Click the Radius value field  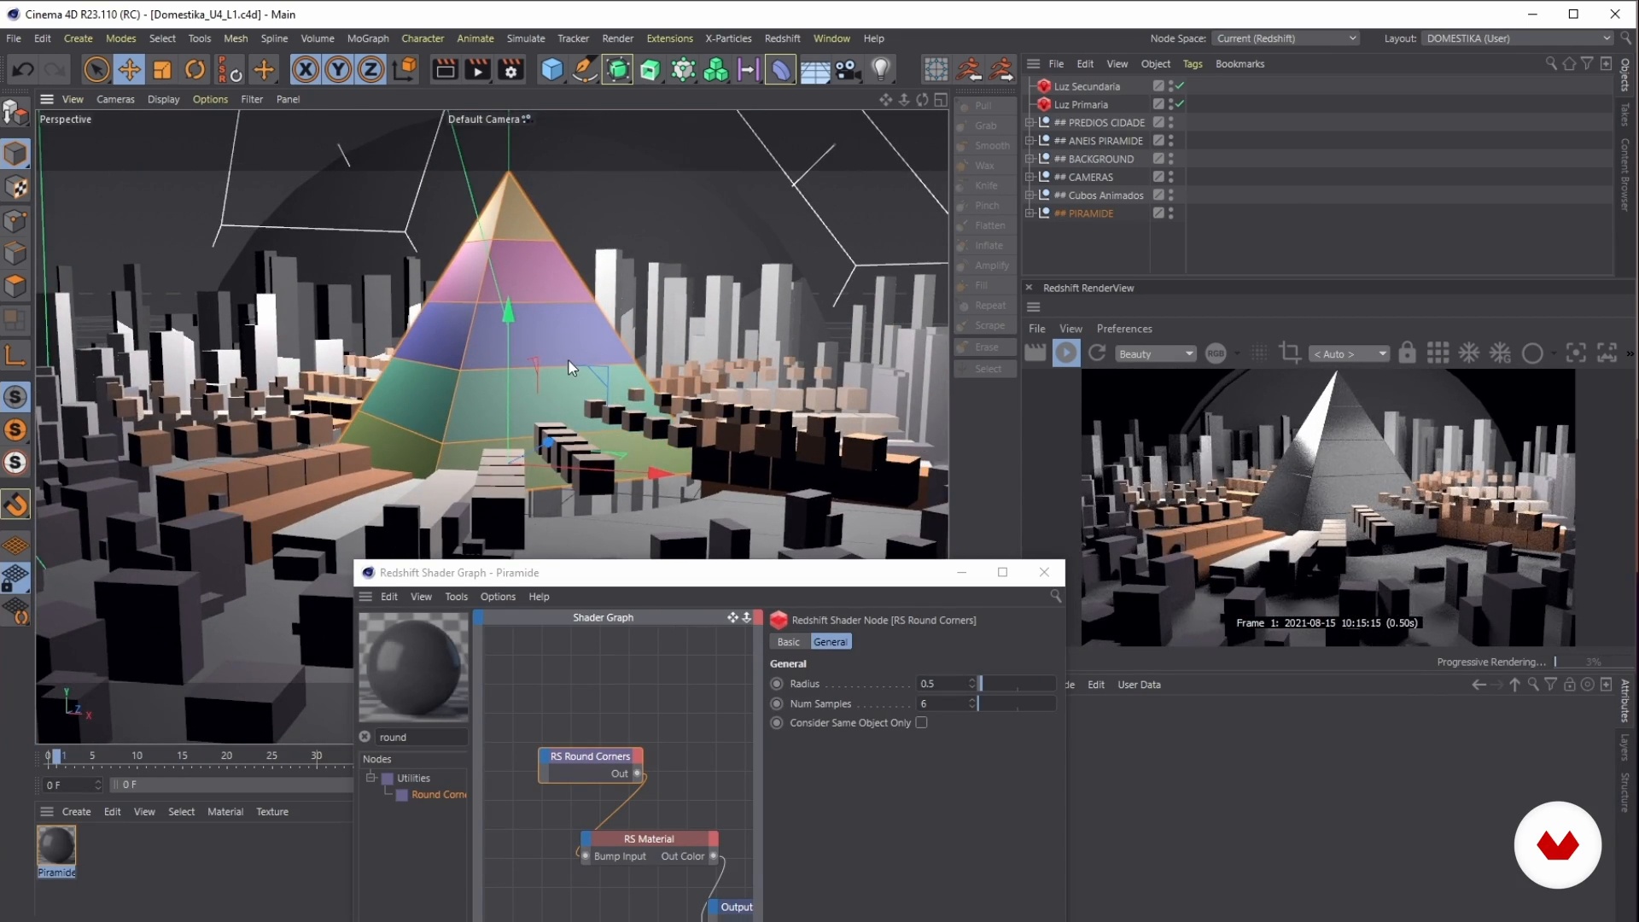(x=942, y=684)
